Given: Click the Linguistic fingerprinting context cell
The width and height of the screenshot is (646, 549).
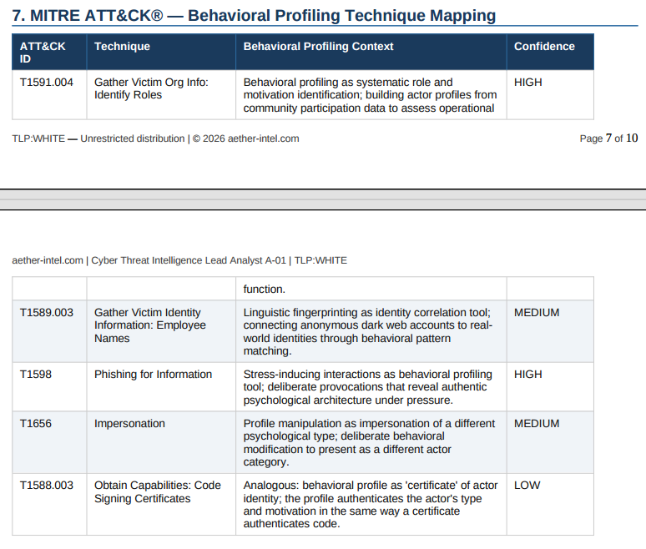Looking at the screenshot, I should [x=371, y=331].
